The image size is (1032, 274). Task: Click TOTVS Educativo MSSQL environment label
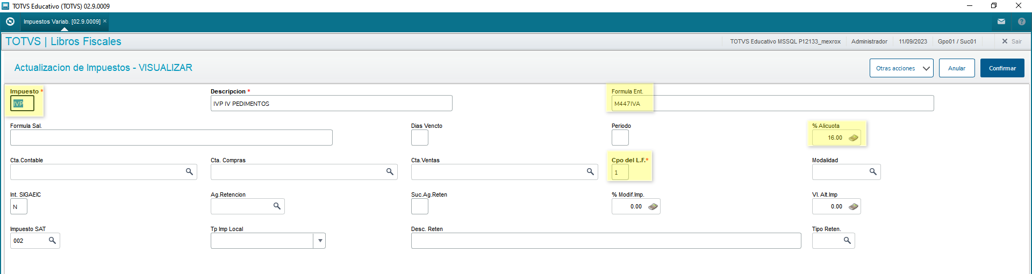785,41
